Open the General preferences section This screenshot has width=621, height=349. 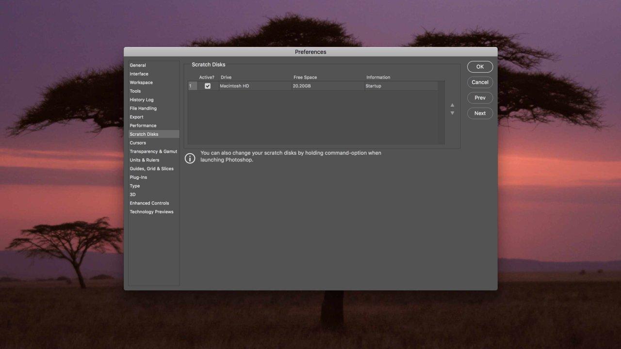(137, 65)
